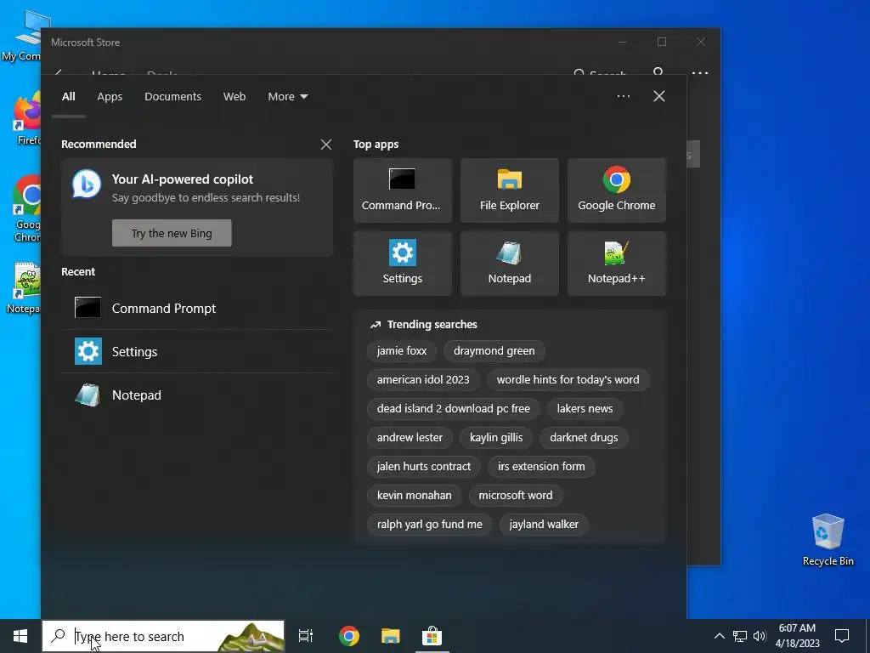Select Recycle Bin on the desktop

click(x=828, y=540)
